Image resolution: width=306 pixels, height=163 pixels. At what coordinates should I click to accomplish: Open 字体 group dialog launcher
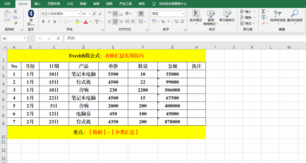coord(102,30)
